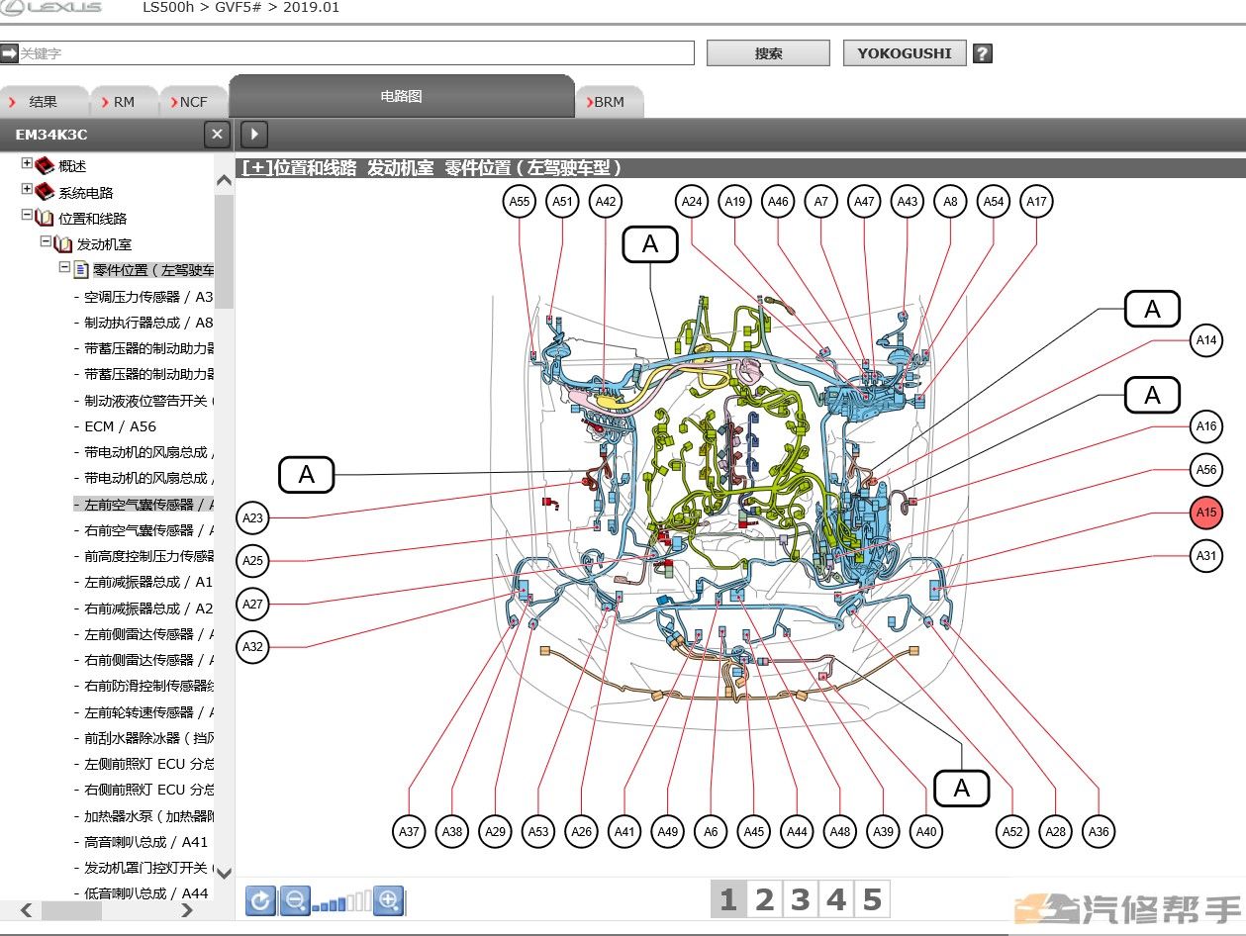The width and height of the screenshot is (1246, 936).
Task: Select connector marker A56
Action: coord(1205,470)
